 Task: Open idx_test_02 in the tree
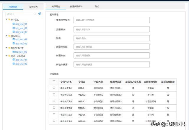[21, 28]
